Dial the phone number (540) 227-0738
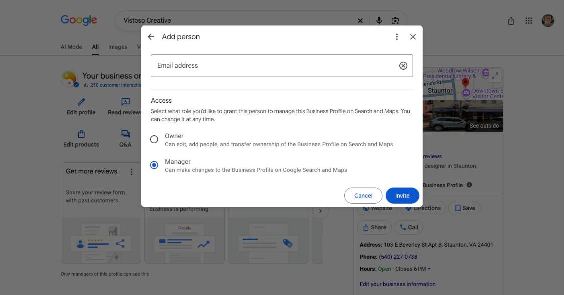 pos(398,257)
